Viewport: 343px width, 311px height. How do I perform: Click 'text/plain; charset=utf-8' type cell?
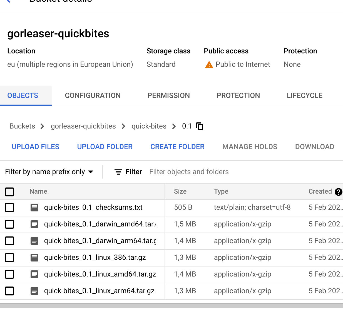coord(252,208)
